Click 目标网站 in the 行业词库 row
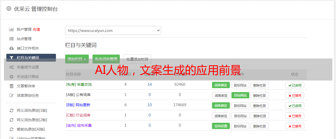336x139 pixels. coord(240,116)
